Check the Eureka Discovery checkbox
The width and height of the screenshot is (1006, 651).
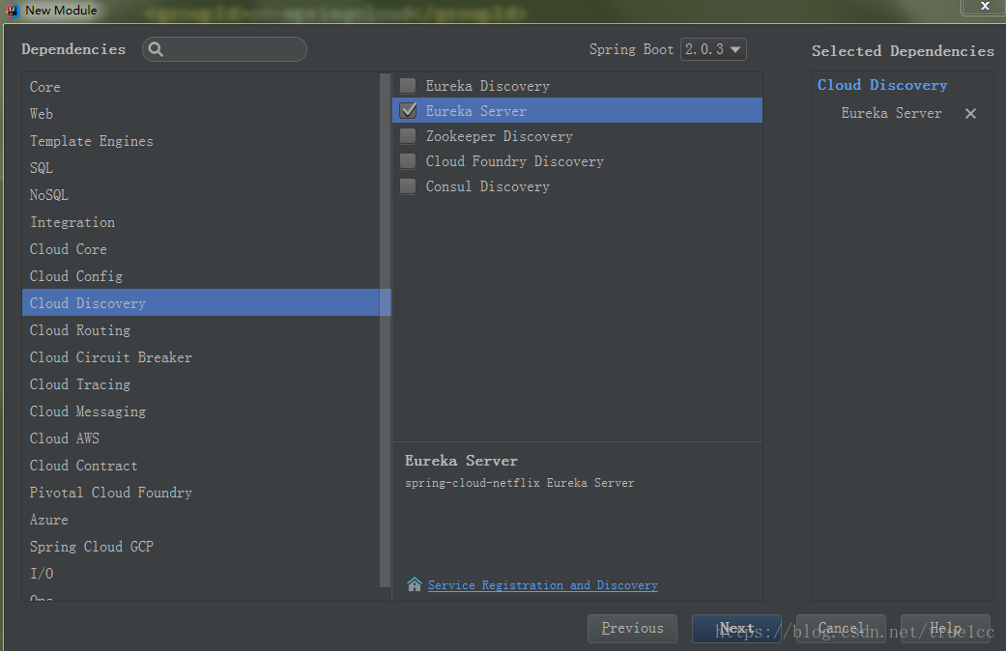coord(408,85)
